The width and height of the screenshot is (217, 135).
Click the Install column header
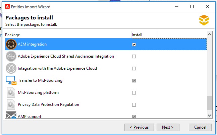[x=144, y=35]
